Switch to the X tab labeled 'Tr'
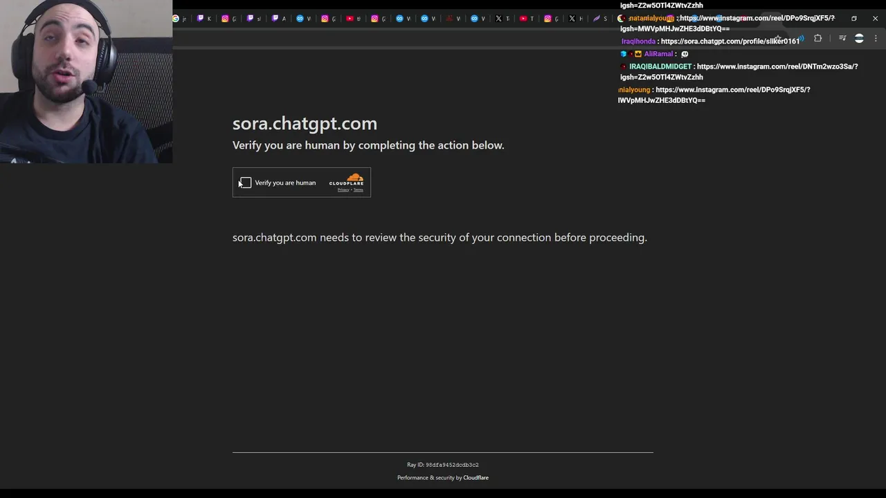Viewport: 886px width, 498px height. (503, 19)
